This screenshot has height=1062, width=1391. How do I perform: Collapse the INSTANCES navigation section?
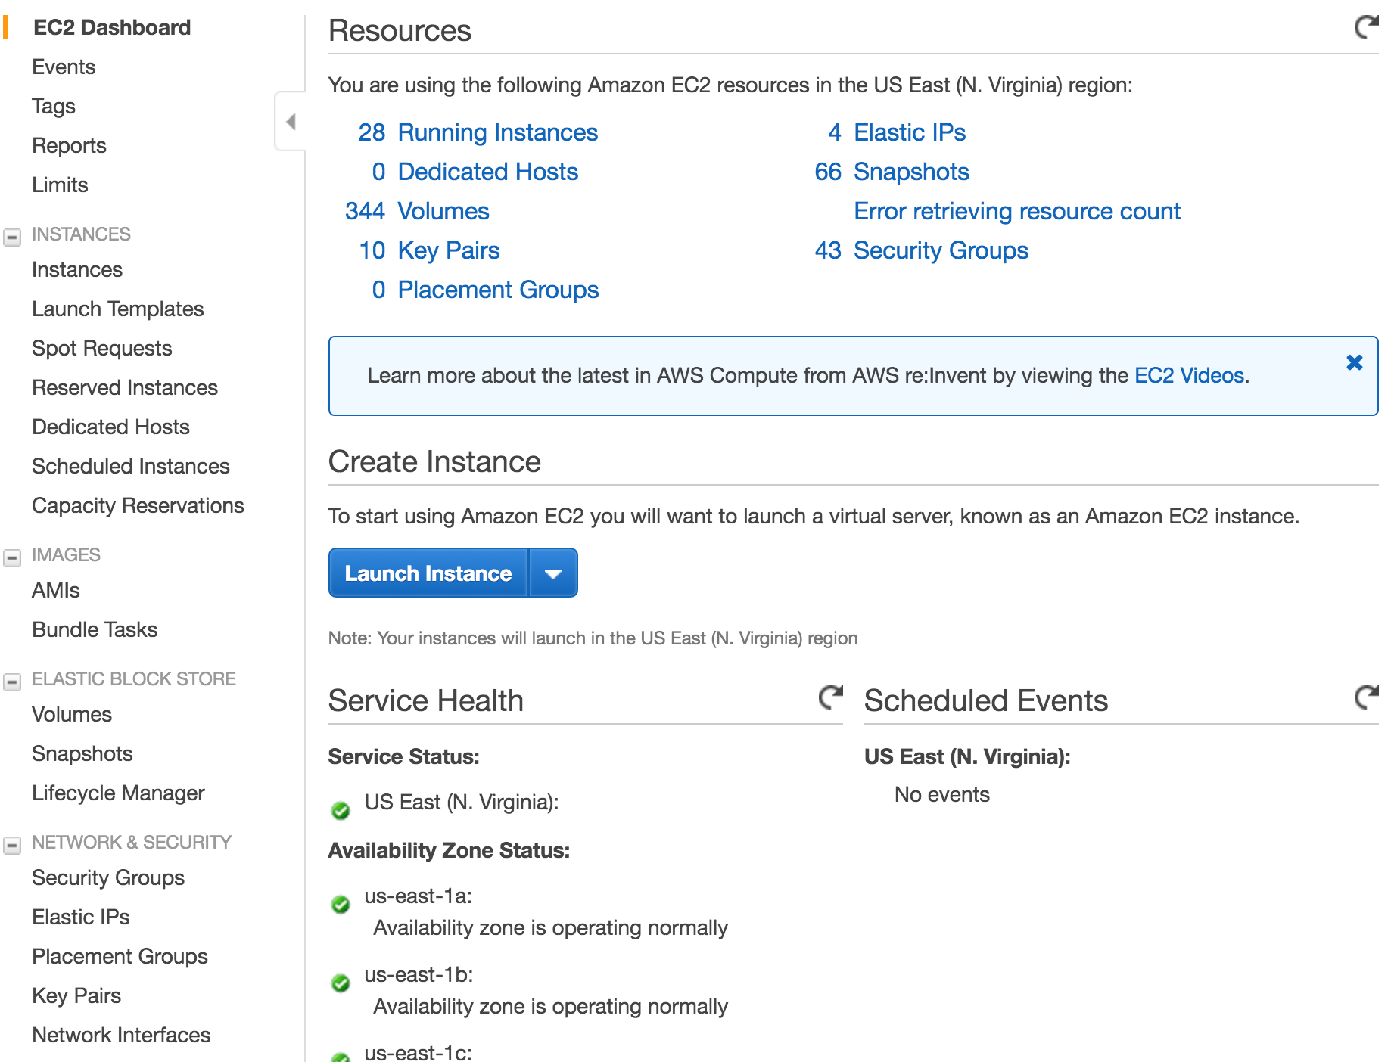(x=12, y=238)
